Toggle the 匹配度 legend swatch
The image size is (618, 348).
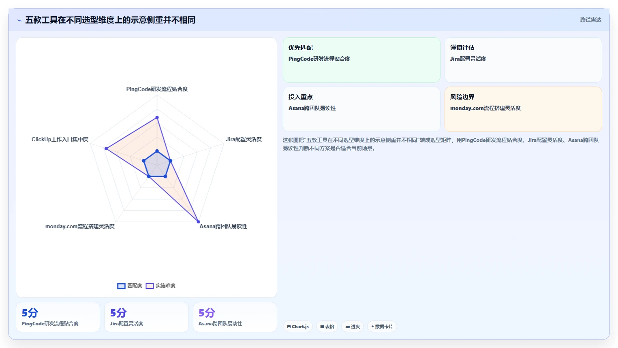pyautogui.click(x=121, y=286)
